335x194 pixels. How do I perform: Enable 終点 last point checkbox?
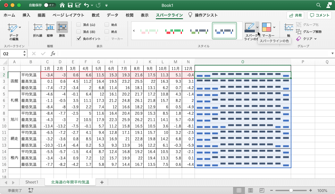tap(107, 32)
